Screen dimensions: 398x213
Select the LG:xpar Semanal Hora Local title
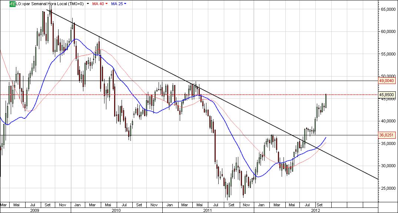pyautogui.click(x=50, y=4)
